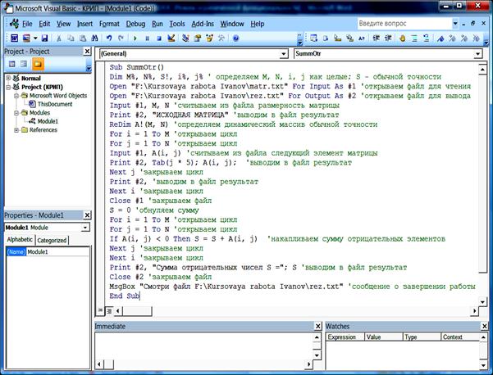Open the SummOtr procedure dropdown
The width and height of the screenshot is (493, 375).
tap(477, 54)
